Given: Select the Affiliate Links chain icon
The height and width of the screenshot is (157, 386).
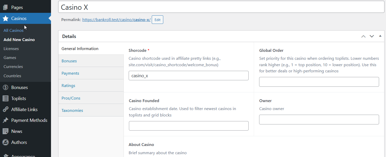Looking at the screenshot, I should (x=5, y=109).
